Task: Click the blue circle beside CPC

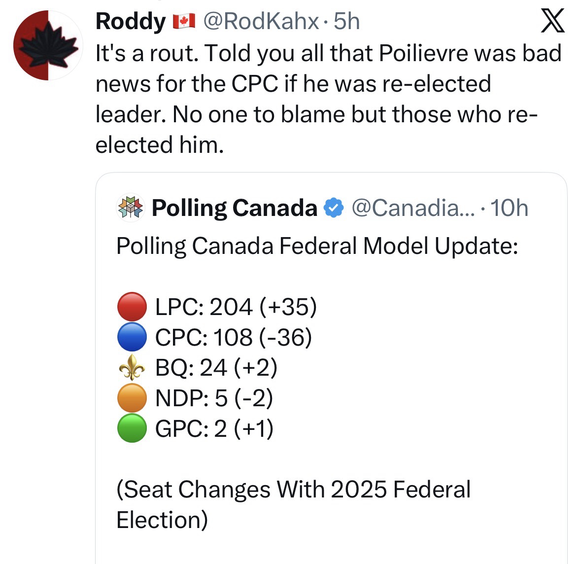Action: (x=132, y=337)
